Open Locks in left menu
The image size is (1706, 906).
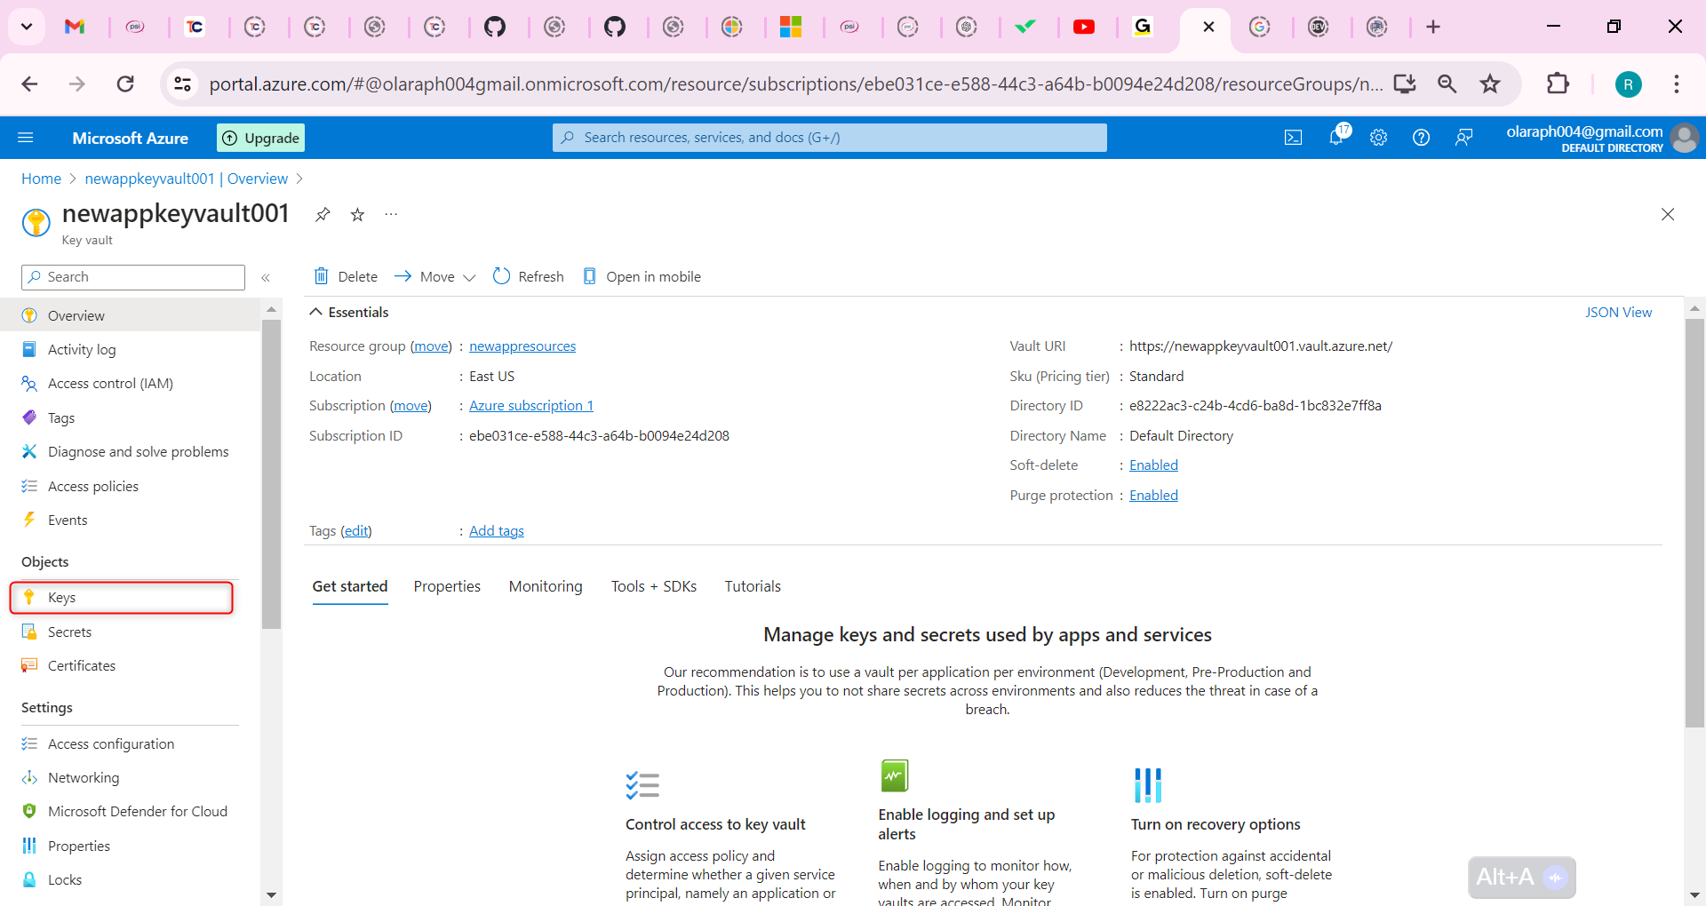(130, 879)
